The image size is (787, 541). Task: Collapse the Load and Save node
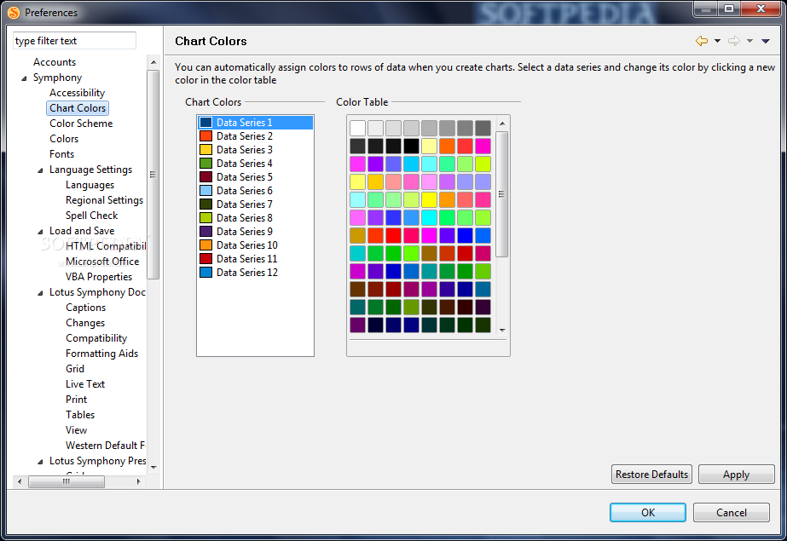coord(40,232)
